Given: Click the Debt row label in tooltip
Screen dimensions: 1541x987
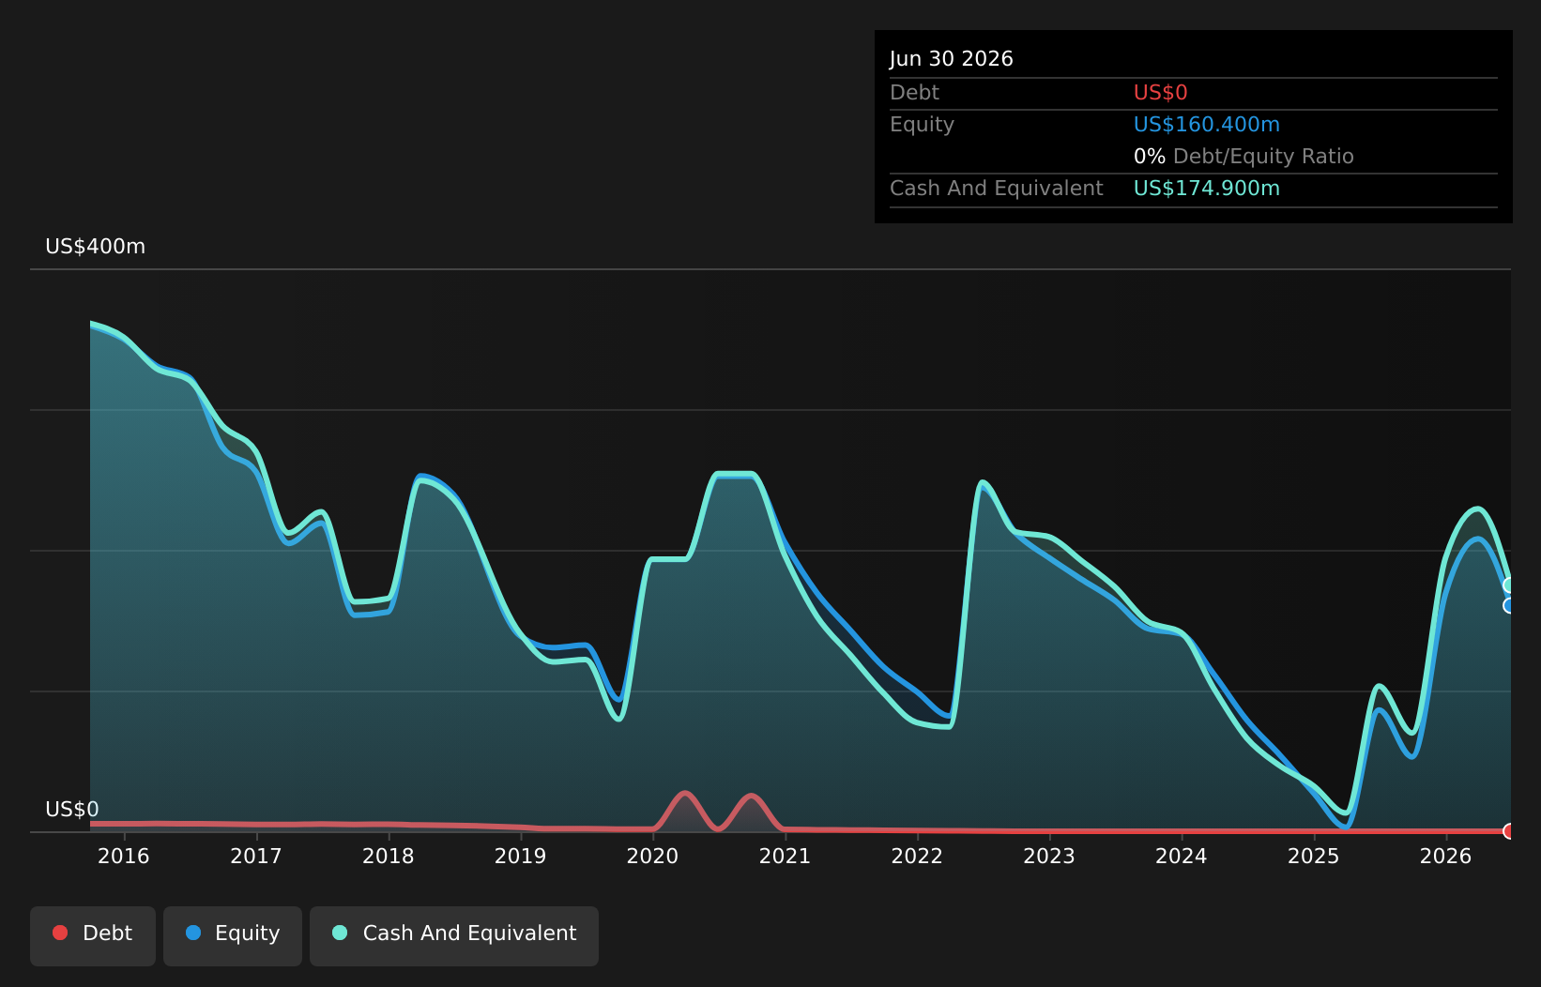Looking at the screenshot, I should pos(915,93).
